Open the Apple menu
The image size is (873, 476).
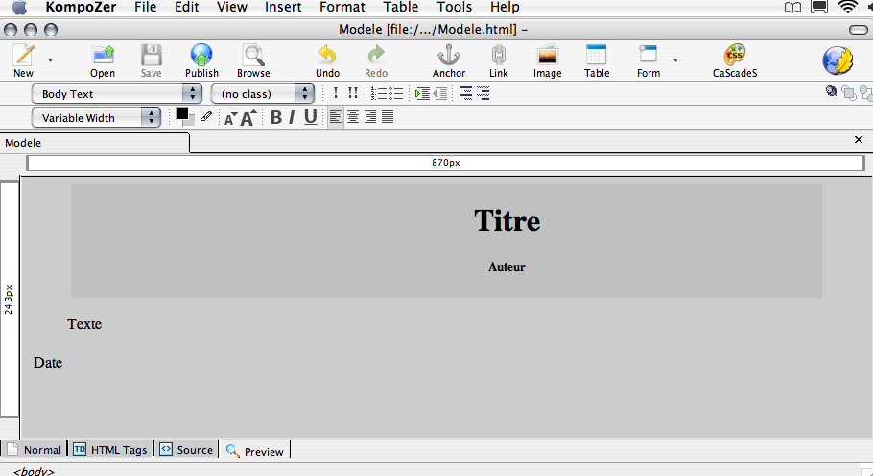click(x=19, y=7)
